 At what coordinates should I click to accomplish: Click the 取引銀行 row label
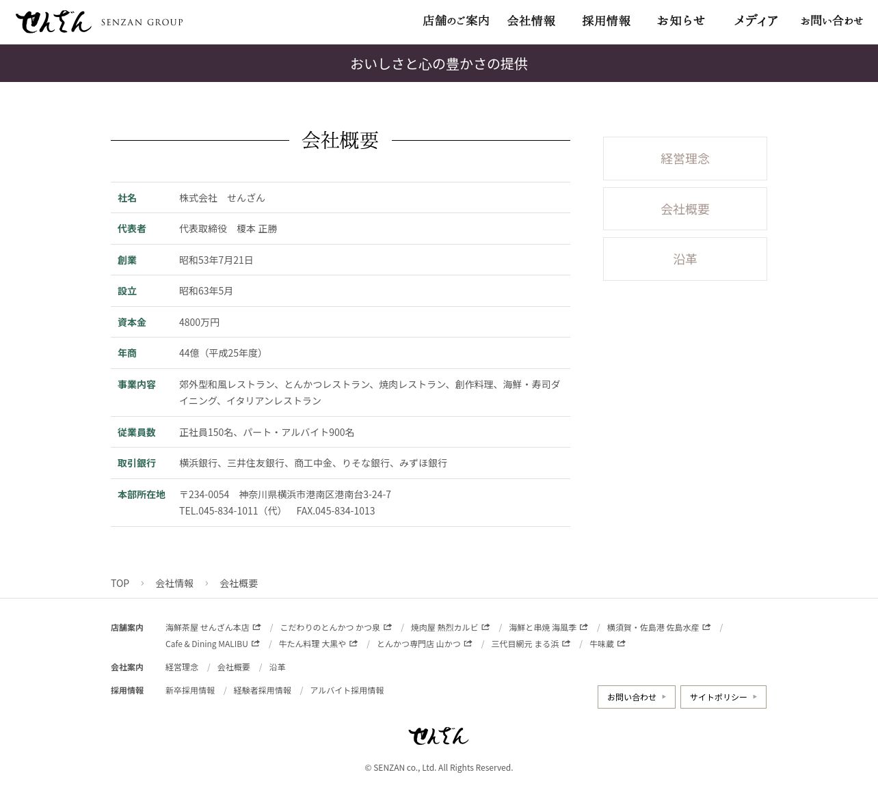[x=137, y=463]
